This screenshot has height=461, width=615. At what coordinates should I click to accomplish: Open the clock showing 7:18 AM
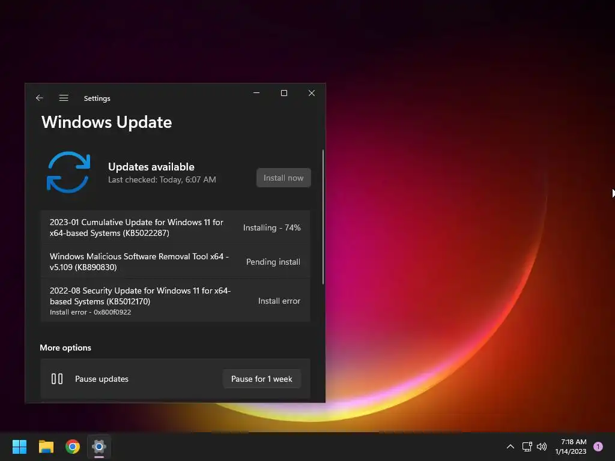point(571,447)
